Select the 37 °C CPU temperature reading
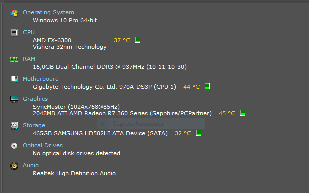This screenshot has height=193, width=309. point(122,40)
